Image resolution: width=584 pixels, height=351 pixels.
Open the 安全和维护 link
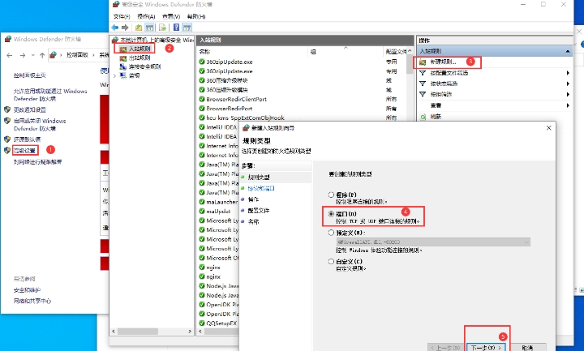click(27, 290)
